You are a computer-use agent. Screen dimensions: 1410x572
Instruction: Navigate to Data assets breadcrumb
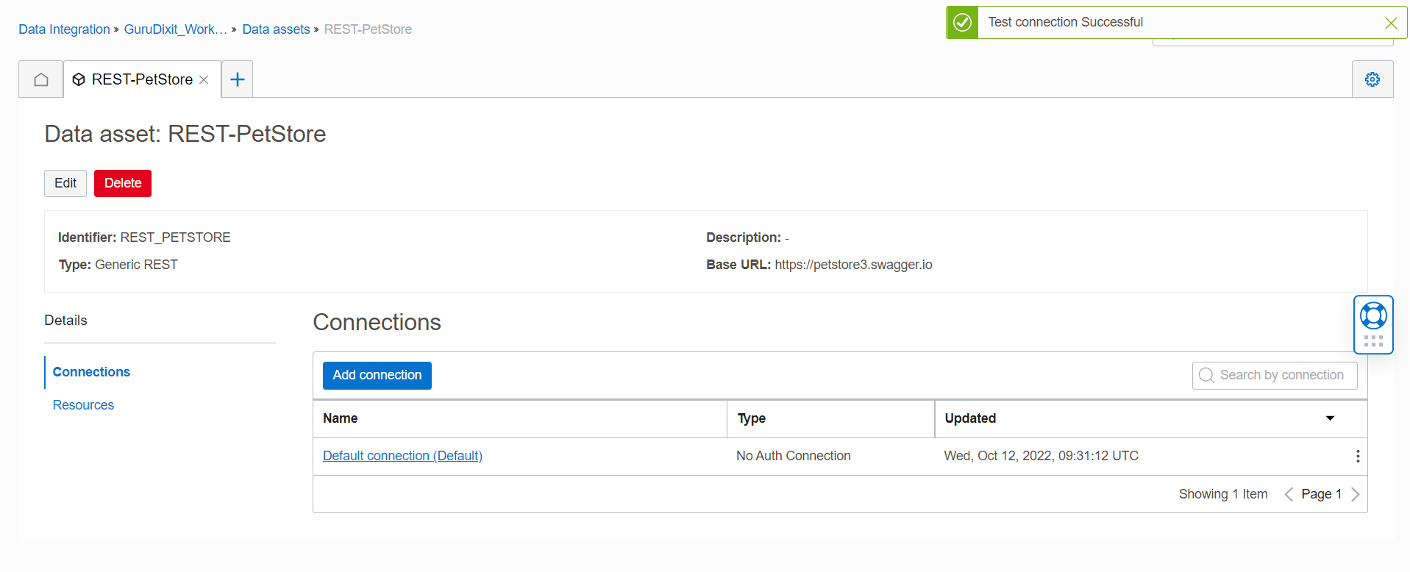pos(276,29)
